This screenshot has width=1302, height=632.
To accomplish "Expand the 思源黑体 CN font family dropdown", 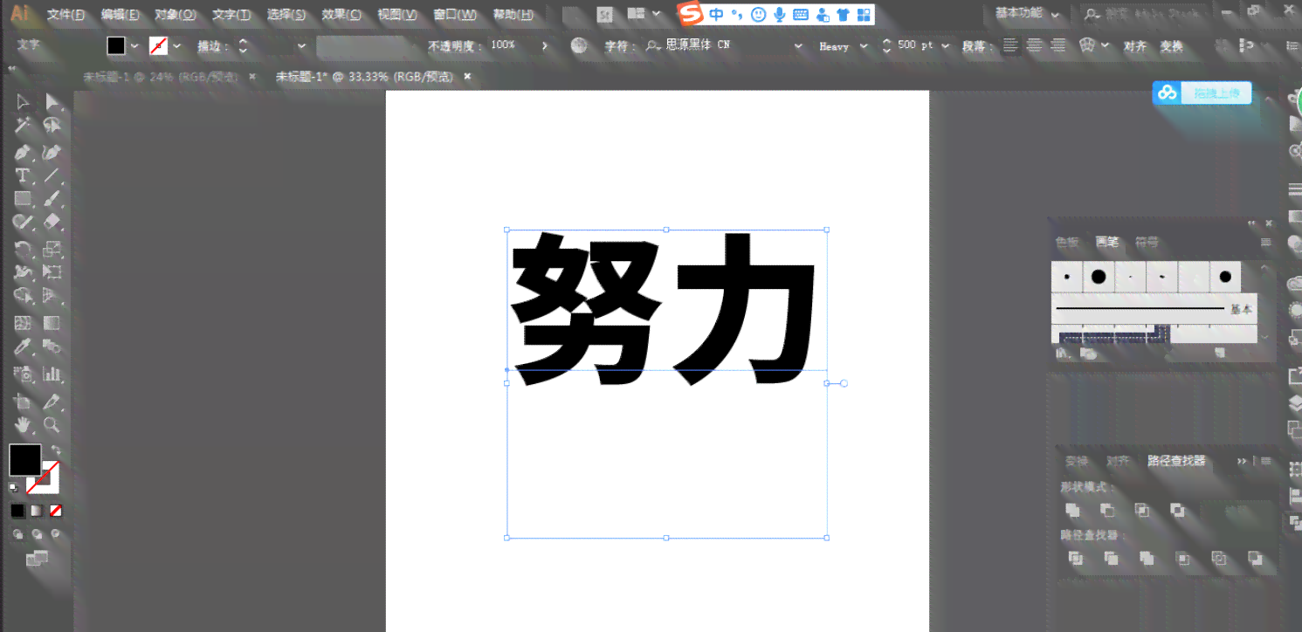I will (x=798, y=46).
